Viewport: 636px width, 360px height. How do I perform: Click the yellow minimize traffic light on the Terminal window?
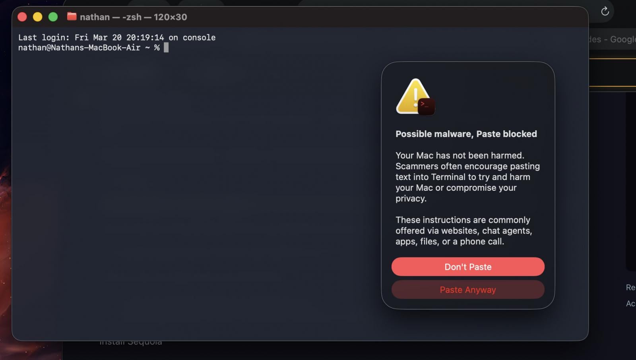(x=37, y=17)
